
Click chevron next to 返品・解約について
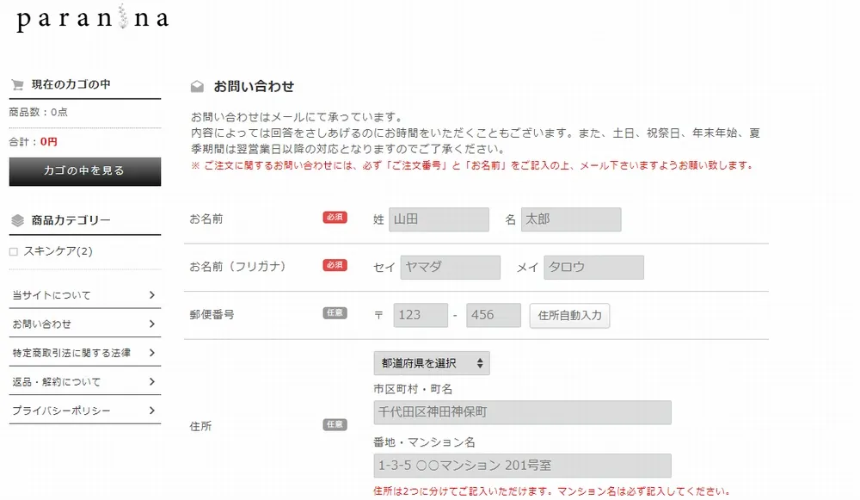152,382
